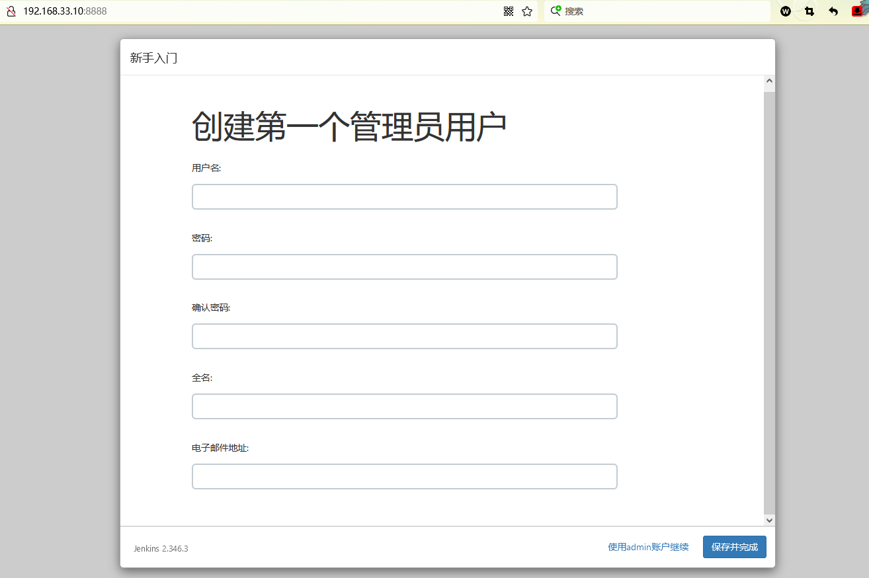Click the undo back-arrow toolbar icon
The image size is (869, 578).
coord(833,11)
